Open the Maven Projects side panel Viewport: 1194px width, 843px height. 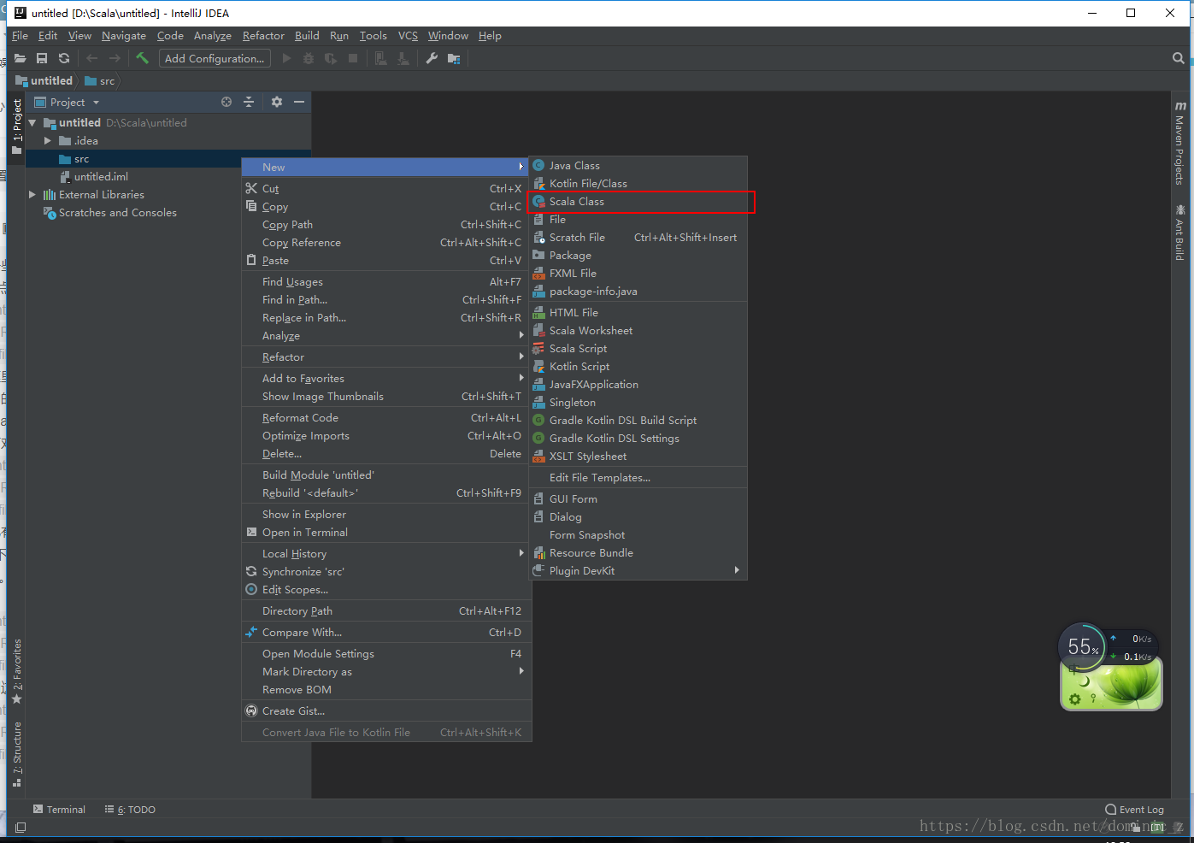[x=1179, y=143]
